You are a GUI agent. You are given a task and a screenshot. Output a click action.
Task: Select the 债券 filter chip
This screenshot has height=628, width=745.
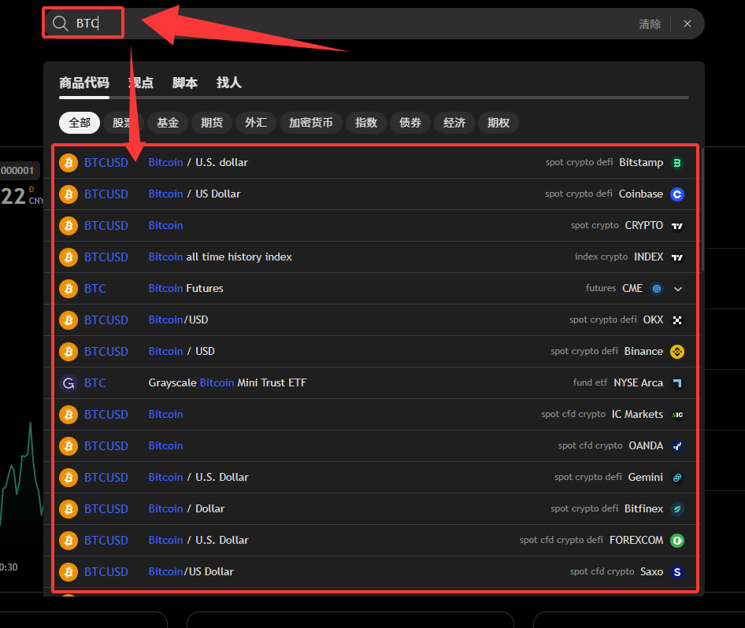pyautogui.click(x=410, y=123)
